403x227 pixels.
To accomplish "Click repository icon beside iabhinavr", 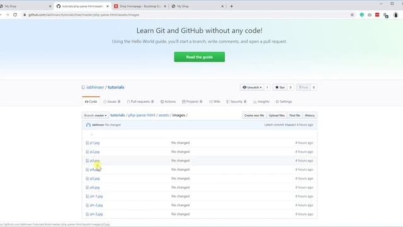I will tap(83, 87).
